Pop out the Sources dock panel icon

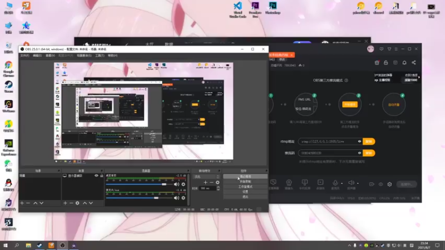(102, 171)
